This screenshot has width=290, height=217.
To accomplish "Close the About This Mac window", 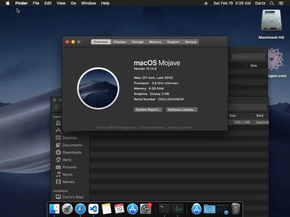I will [67, 42].
